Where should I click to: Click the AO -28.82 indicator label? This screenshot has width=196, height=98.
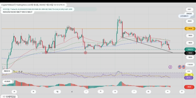point(7,81)
